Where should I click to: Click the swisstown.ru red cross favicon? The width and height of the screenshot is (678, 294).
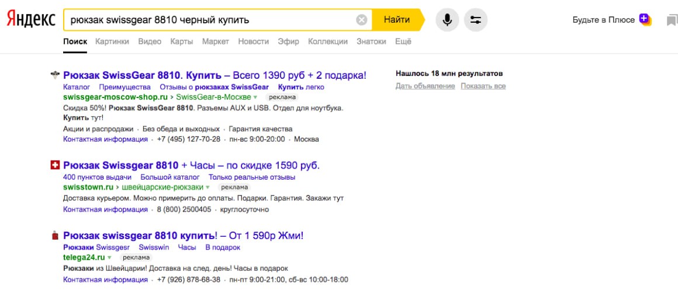[x=55, y=165]
